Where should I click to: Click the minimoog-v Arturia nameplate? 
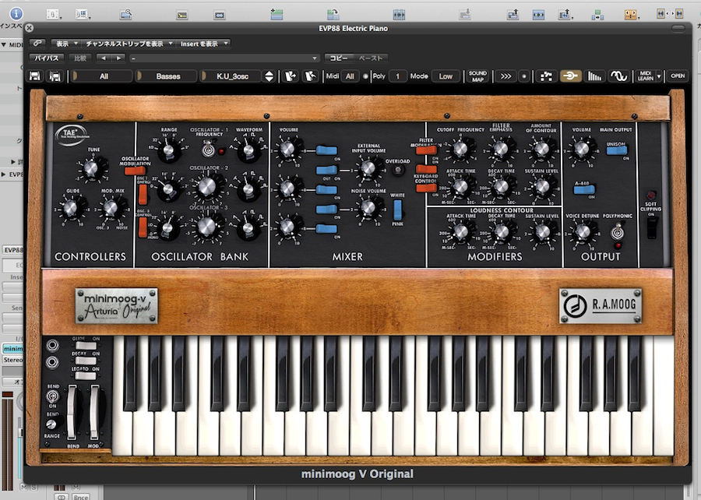coord(116,305)
